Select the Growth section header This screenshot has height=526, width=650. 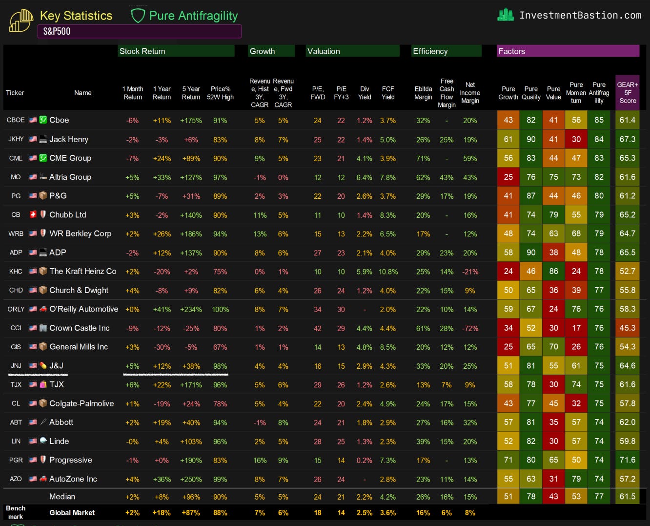(271, 51)
